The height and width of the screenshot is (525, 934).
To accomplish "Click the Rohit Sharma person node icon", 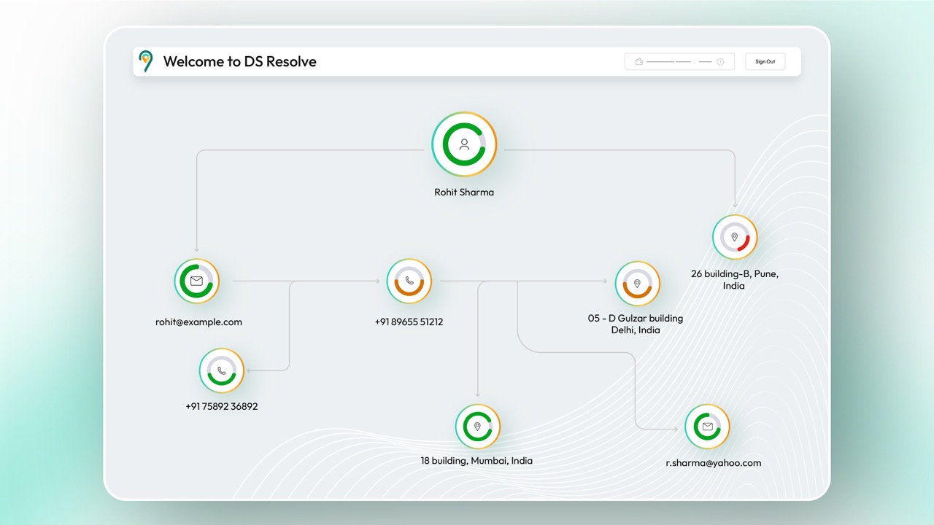I will coord(464,144).
